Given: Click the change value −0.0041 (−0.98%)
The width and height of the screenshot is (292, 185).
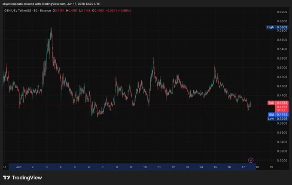Looking at the screenshot, I should (x=118, y=11).
